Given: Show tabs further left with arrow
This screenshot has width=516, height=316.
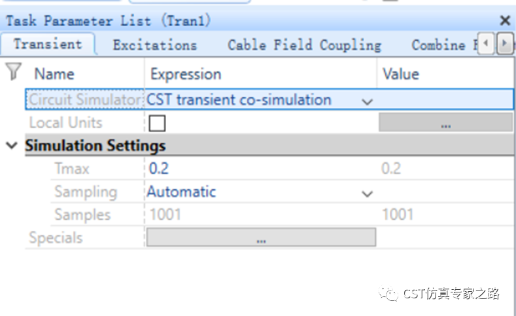Looking at the screenshot, I should [x=486, y=43].
